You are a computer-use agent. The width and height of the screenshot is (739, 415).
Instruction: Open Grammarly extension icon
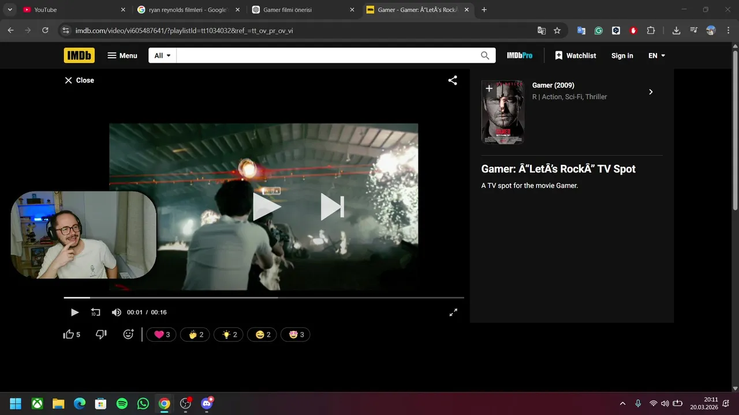(599, 31)
